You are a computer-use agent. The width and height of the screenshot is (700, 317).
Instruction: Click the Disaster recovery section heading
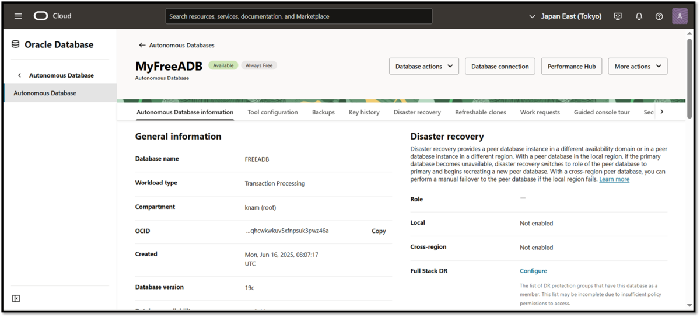[447, 136]
